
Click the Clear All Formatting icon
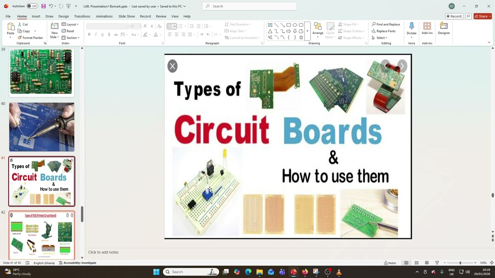[x=159, y=26]
